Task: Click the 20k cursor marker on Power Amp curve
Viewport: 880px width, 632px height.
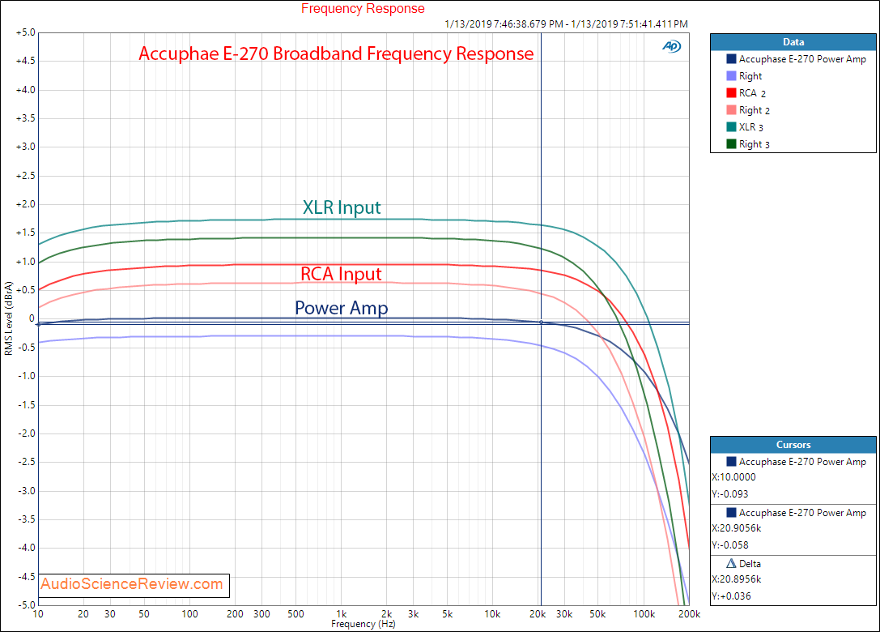Action: [x=541, y=322]
